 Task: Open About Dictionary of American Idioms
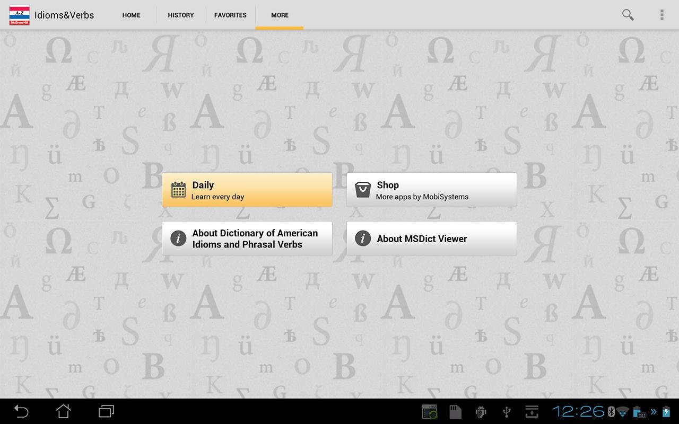tap(247, 238)
